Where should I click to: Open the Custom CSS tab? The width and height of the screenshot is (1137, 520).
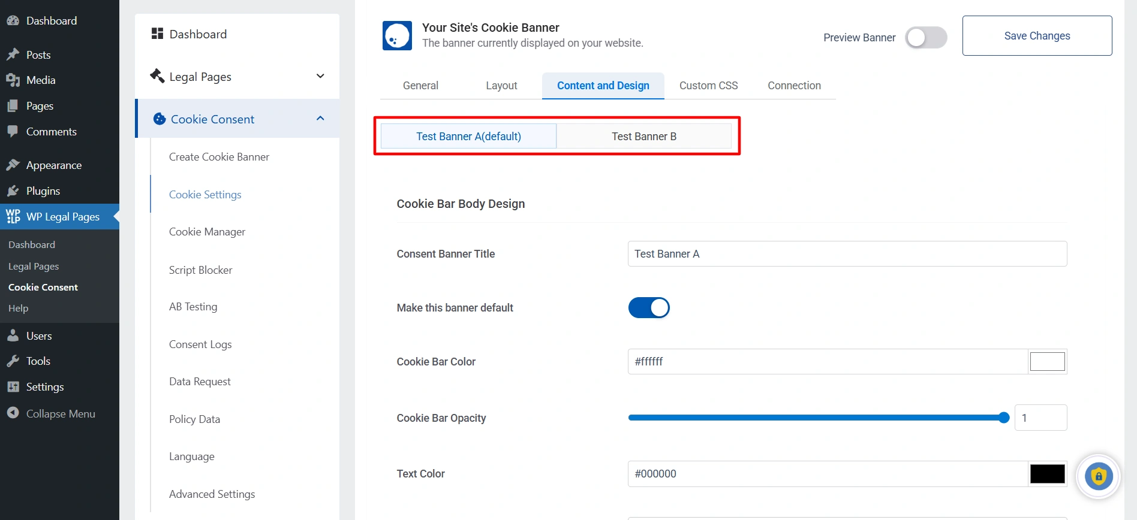click(x=708, y=86)
